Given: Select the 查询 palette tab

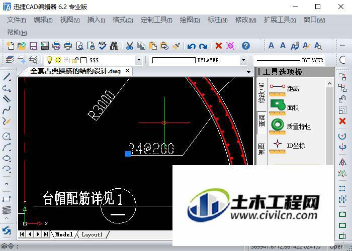Looking at the screenshot, I should coord(262,122).
